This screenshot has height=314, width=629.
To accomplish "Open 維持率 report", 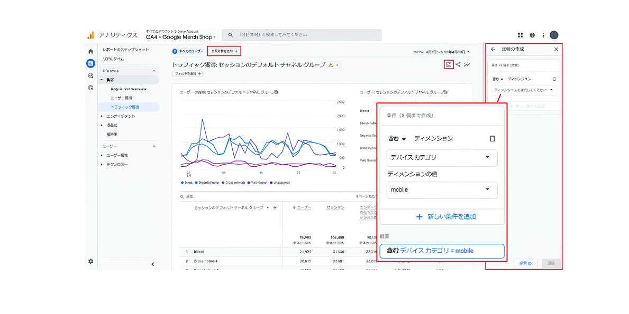I will [x=112, y=135].
